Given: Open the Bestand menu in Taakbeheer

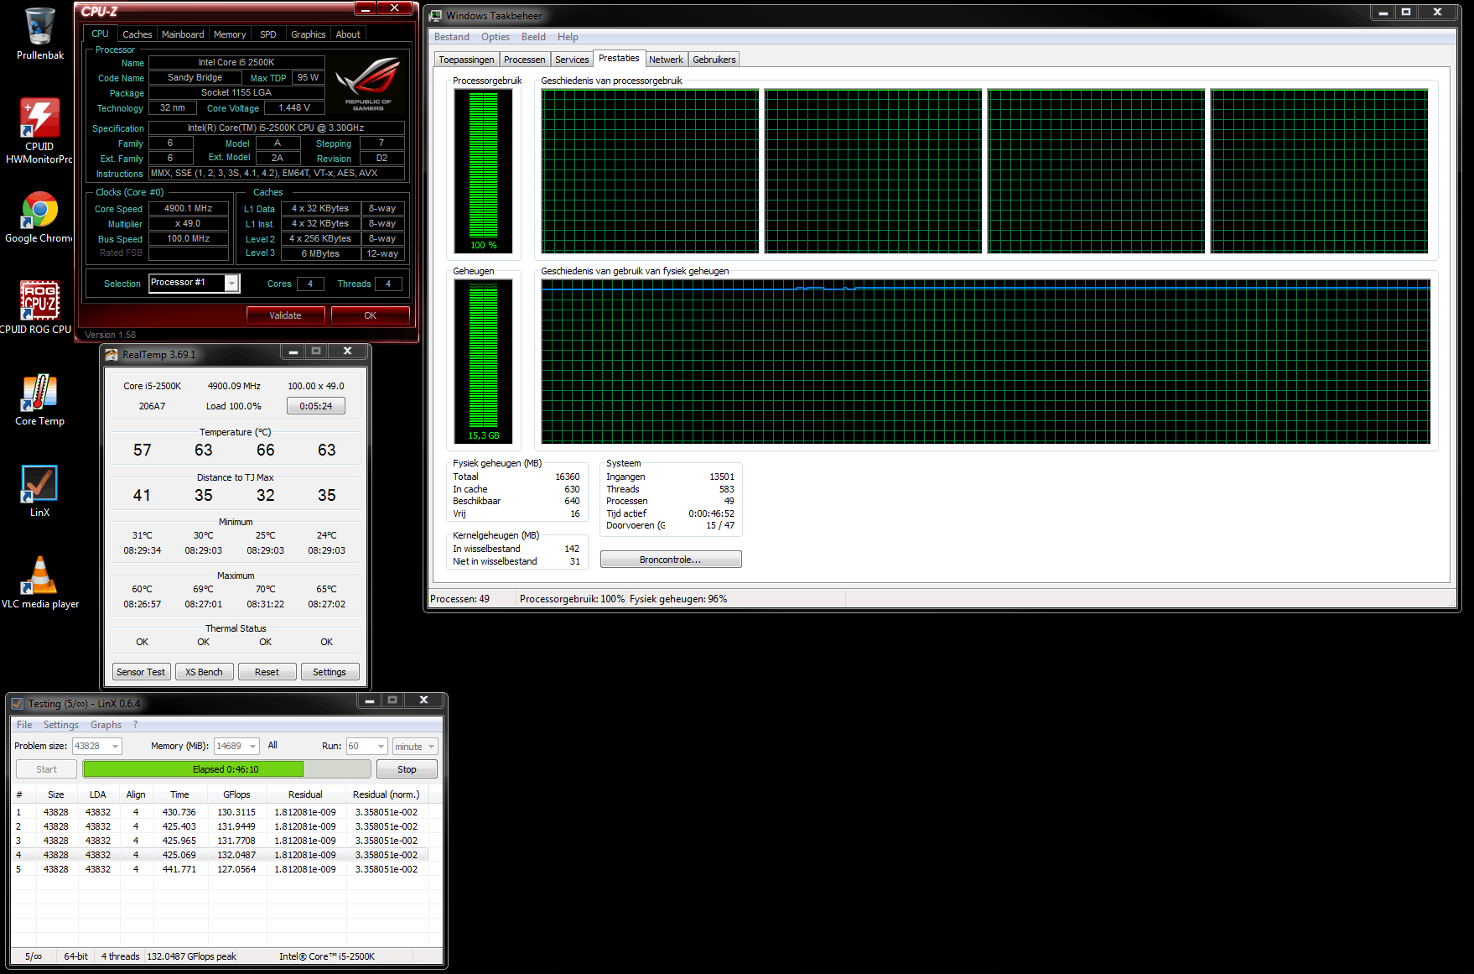Looking at the screenshot, I should click(452, 37).
